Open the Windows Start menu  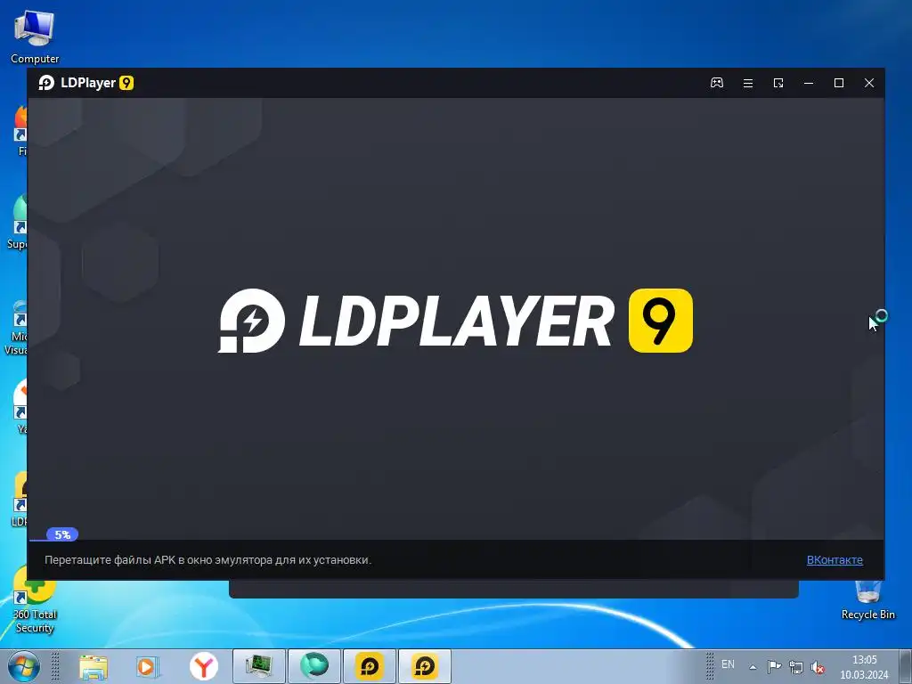pyautogui.click(x=23, y=666)
